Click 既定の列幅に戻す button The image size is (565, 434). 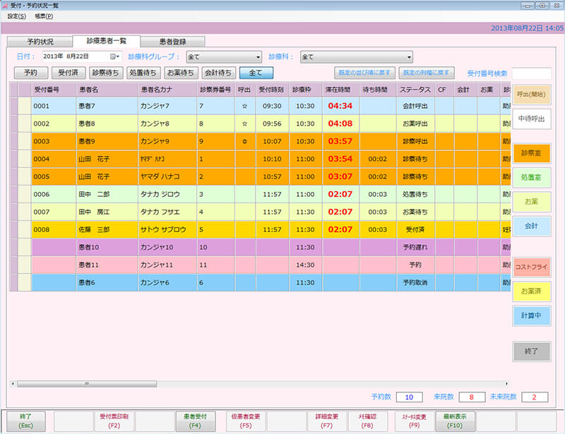pos(427,73)
